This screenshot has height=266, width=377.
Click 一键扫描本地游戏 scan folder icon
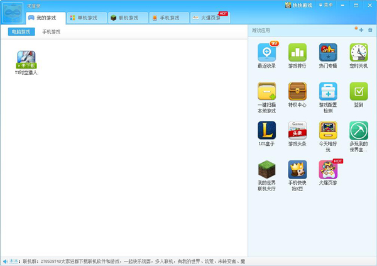click(266, 92)
